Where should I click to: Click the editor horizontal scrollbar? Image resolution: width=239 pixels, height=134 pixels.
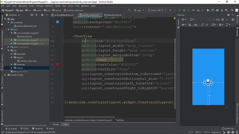click(90, 117)
